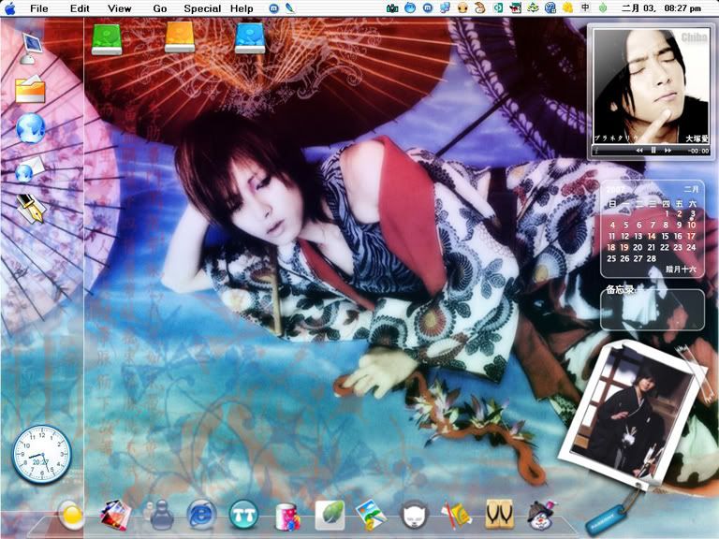Open the green leaf app in dock
719x539 pixels.
click(x=329, y=514)
